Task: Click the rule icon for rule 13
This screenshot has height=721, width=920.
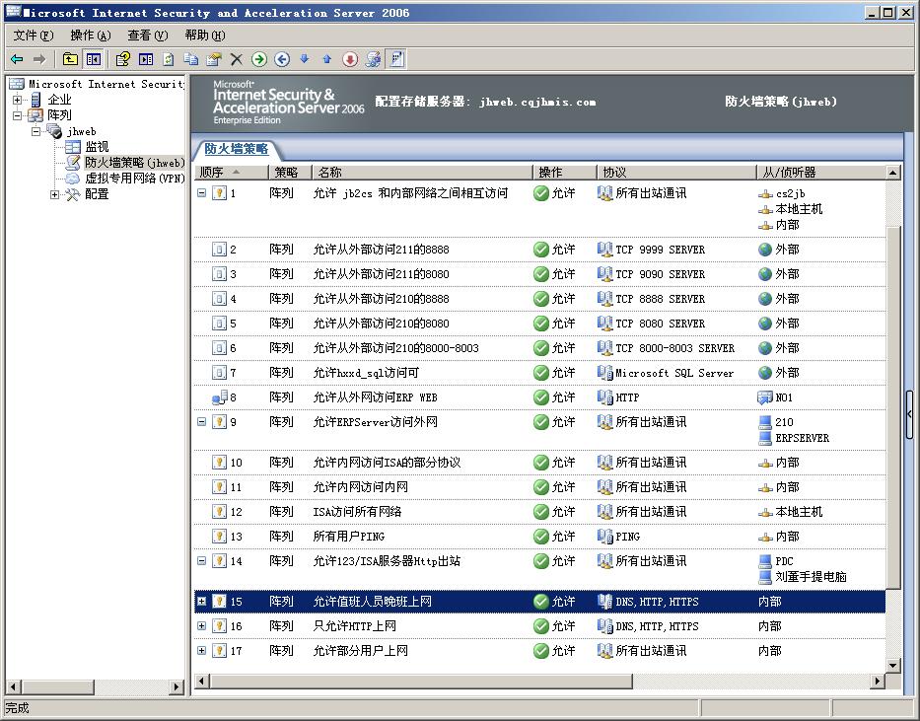Action: [219, 537]
